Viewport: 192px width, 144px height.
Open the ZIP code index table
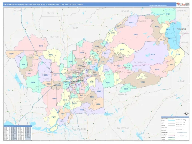[18, 133]
